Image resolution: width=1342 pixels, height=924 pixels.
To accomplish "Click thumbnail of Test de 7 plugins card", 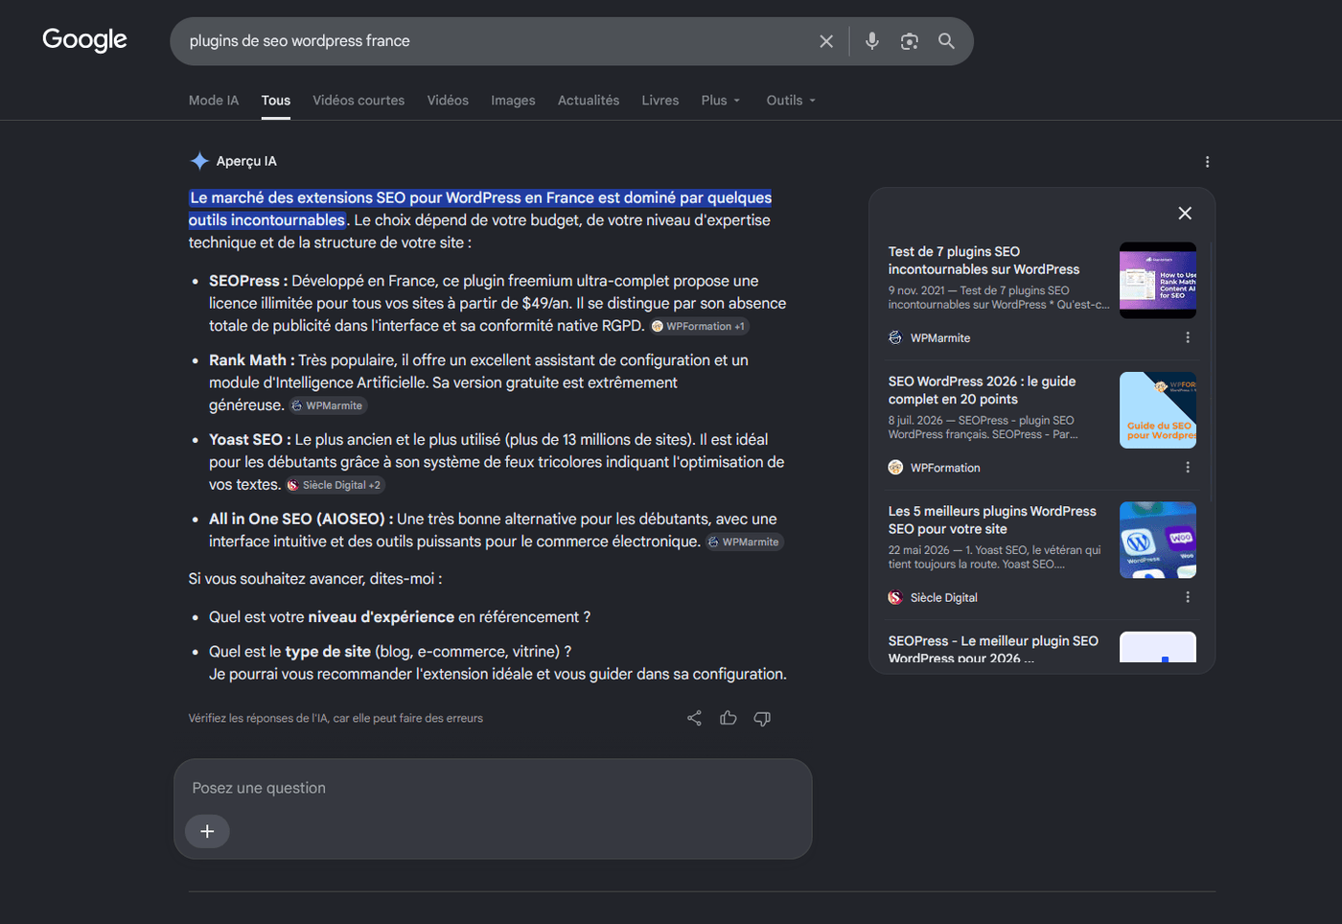I will 1158,281.
